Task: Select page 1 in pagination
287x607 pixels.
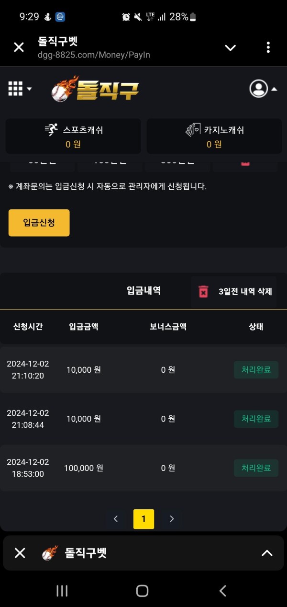Action: 143,519
